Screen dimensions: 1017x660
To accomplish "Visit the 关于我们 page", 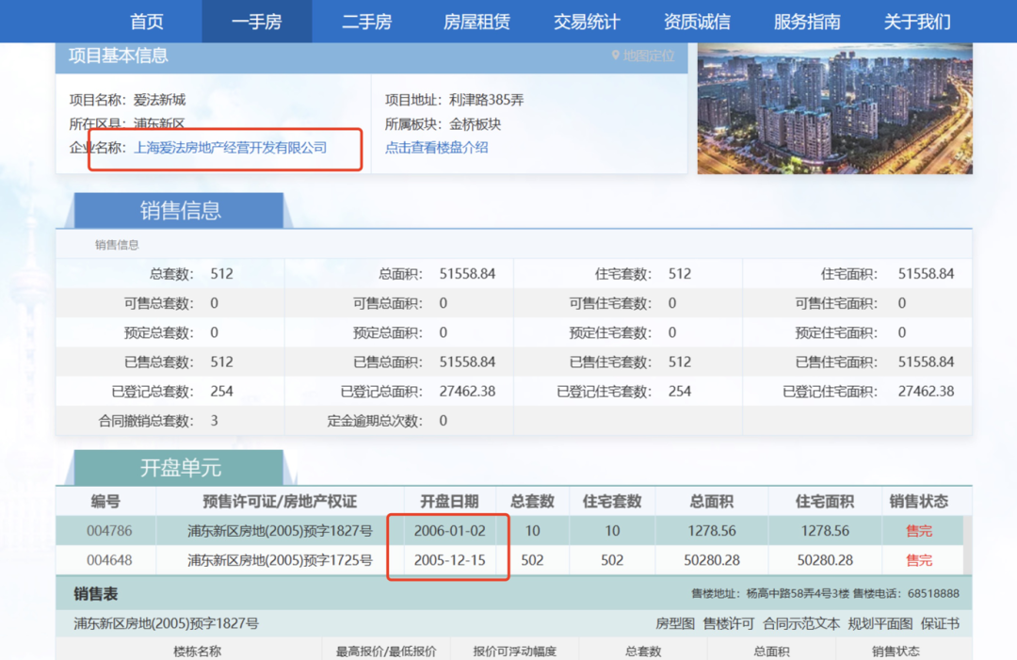I will pos(917,22).
